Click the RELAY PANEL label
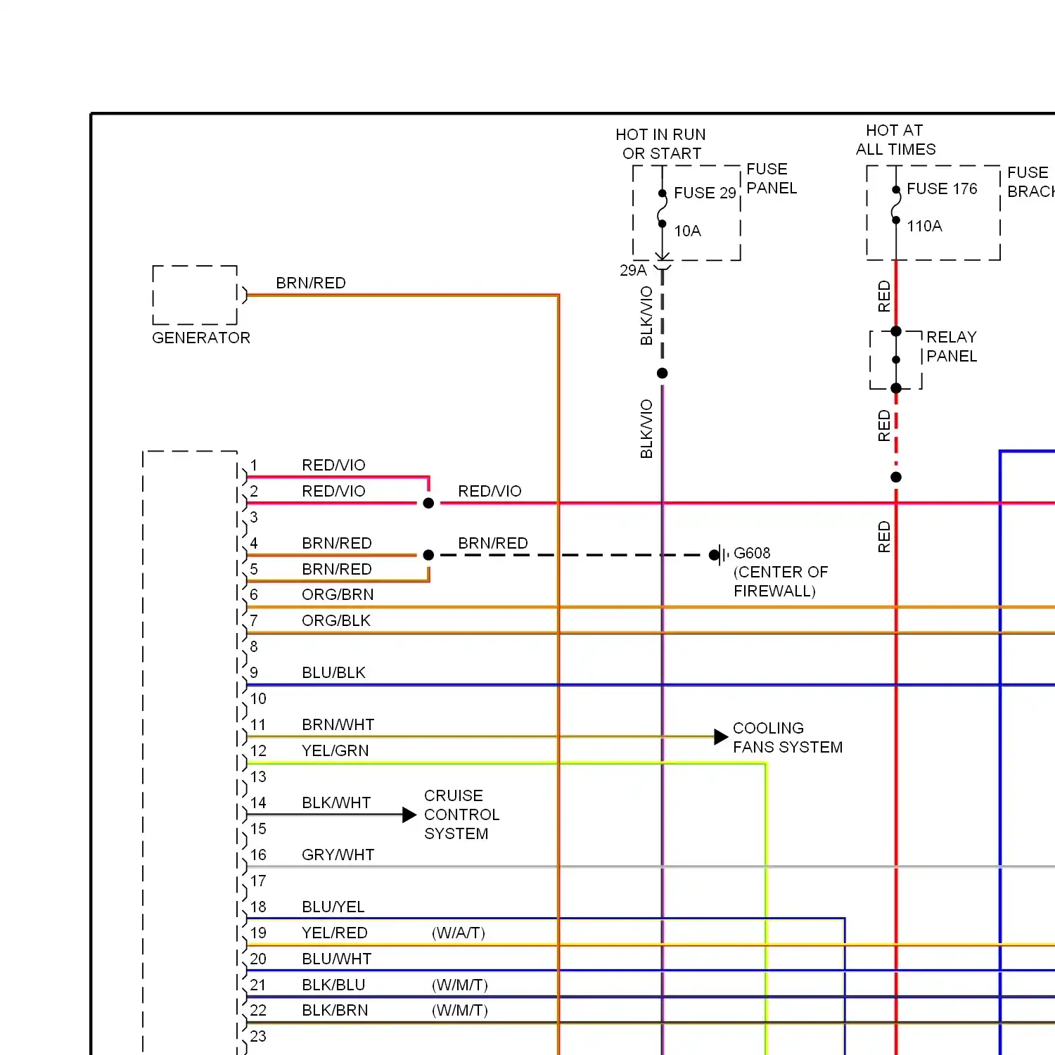1055x1055 pixels. point(952,346)
